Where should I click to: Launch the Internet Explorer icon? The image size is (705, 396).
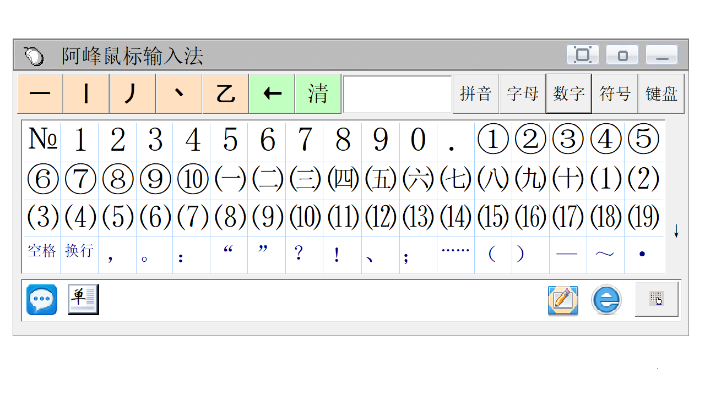[x=606, y=300]
